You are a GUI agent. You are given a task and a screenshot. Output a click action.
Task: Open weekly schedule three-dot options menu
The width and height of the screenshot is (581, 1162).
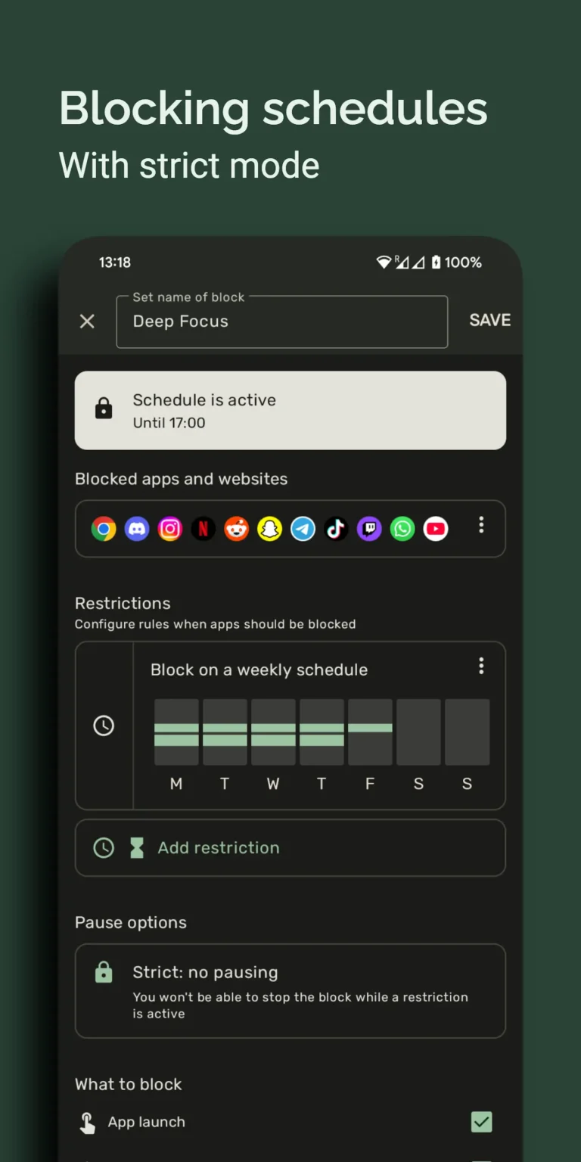[x=481, y=666]
